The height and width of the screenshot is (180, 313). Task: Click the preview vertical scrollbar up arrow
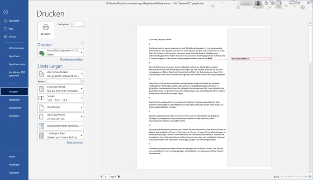[310, 24]
